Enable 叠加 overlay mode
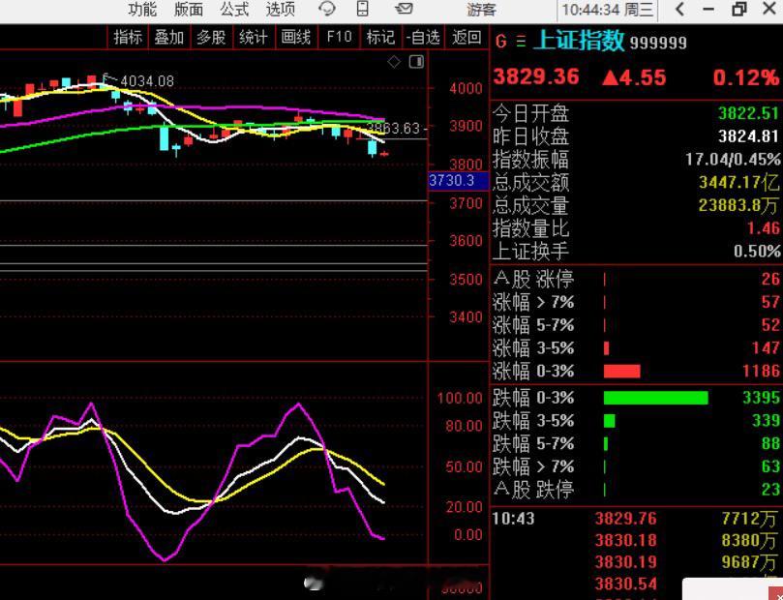This screenshot has height=600, width=783. click(166, 37)
